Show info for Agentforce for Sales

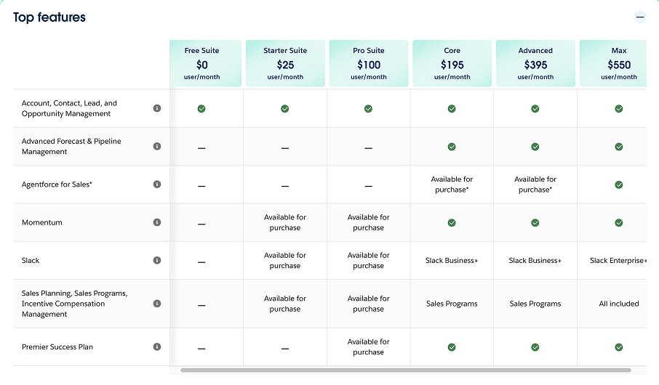point(157,185)
